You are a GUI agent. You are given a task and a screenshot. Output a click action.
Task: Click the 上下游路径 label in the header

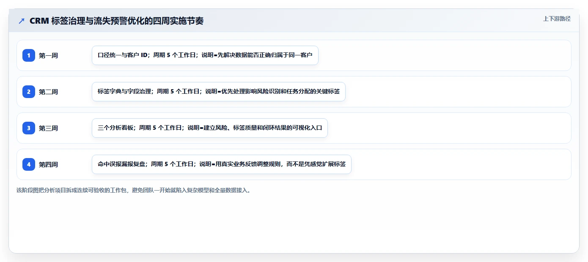(557, 19)
